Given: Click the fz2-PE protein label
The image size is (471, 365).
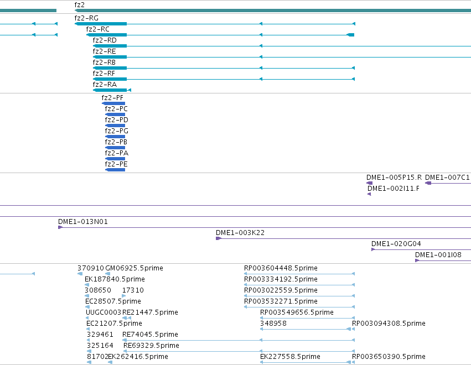Looking at the screenshot, I should pos(116,164).
